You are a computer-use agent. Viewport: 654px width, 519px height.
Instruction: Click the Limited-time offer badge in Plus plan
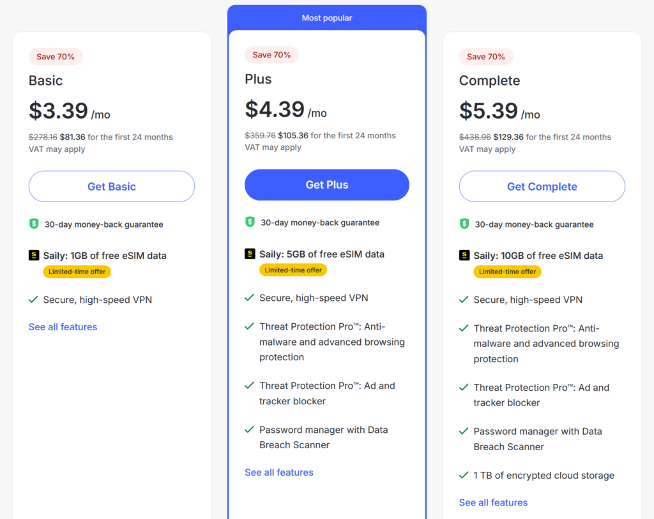(293, 270)
